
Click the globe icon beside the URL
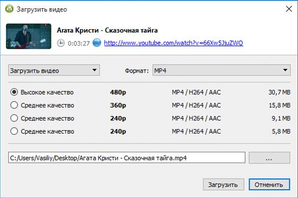(97, 43)
